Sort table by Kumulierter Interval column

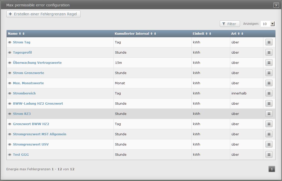[x=135, y=33]
